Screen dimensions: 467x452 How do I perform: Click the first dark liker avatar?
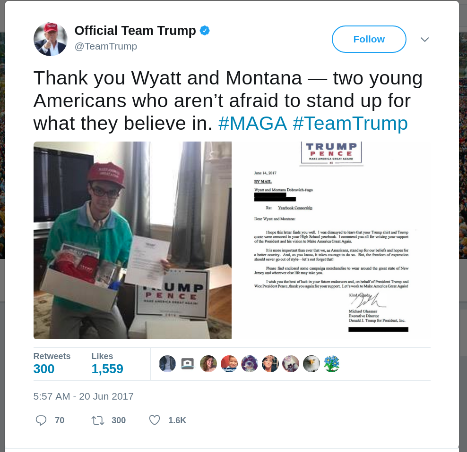point(167,364)
